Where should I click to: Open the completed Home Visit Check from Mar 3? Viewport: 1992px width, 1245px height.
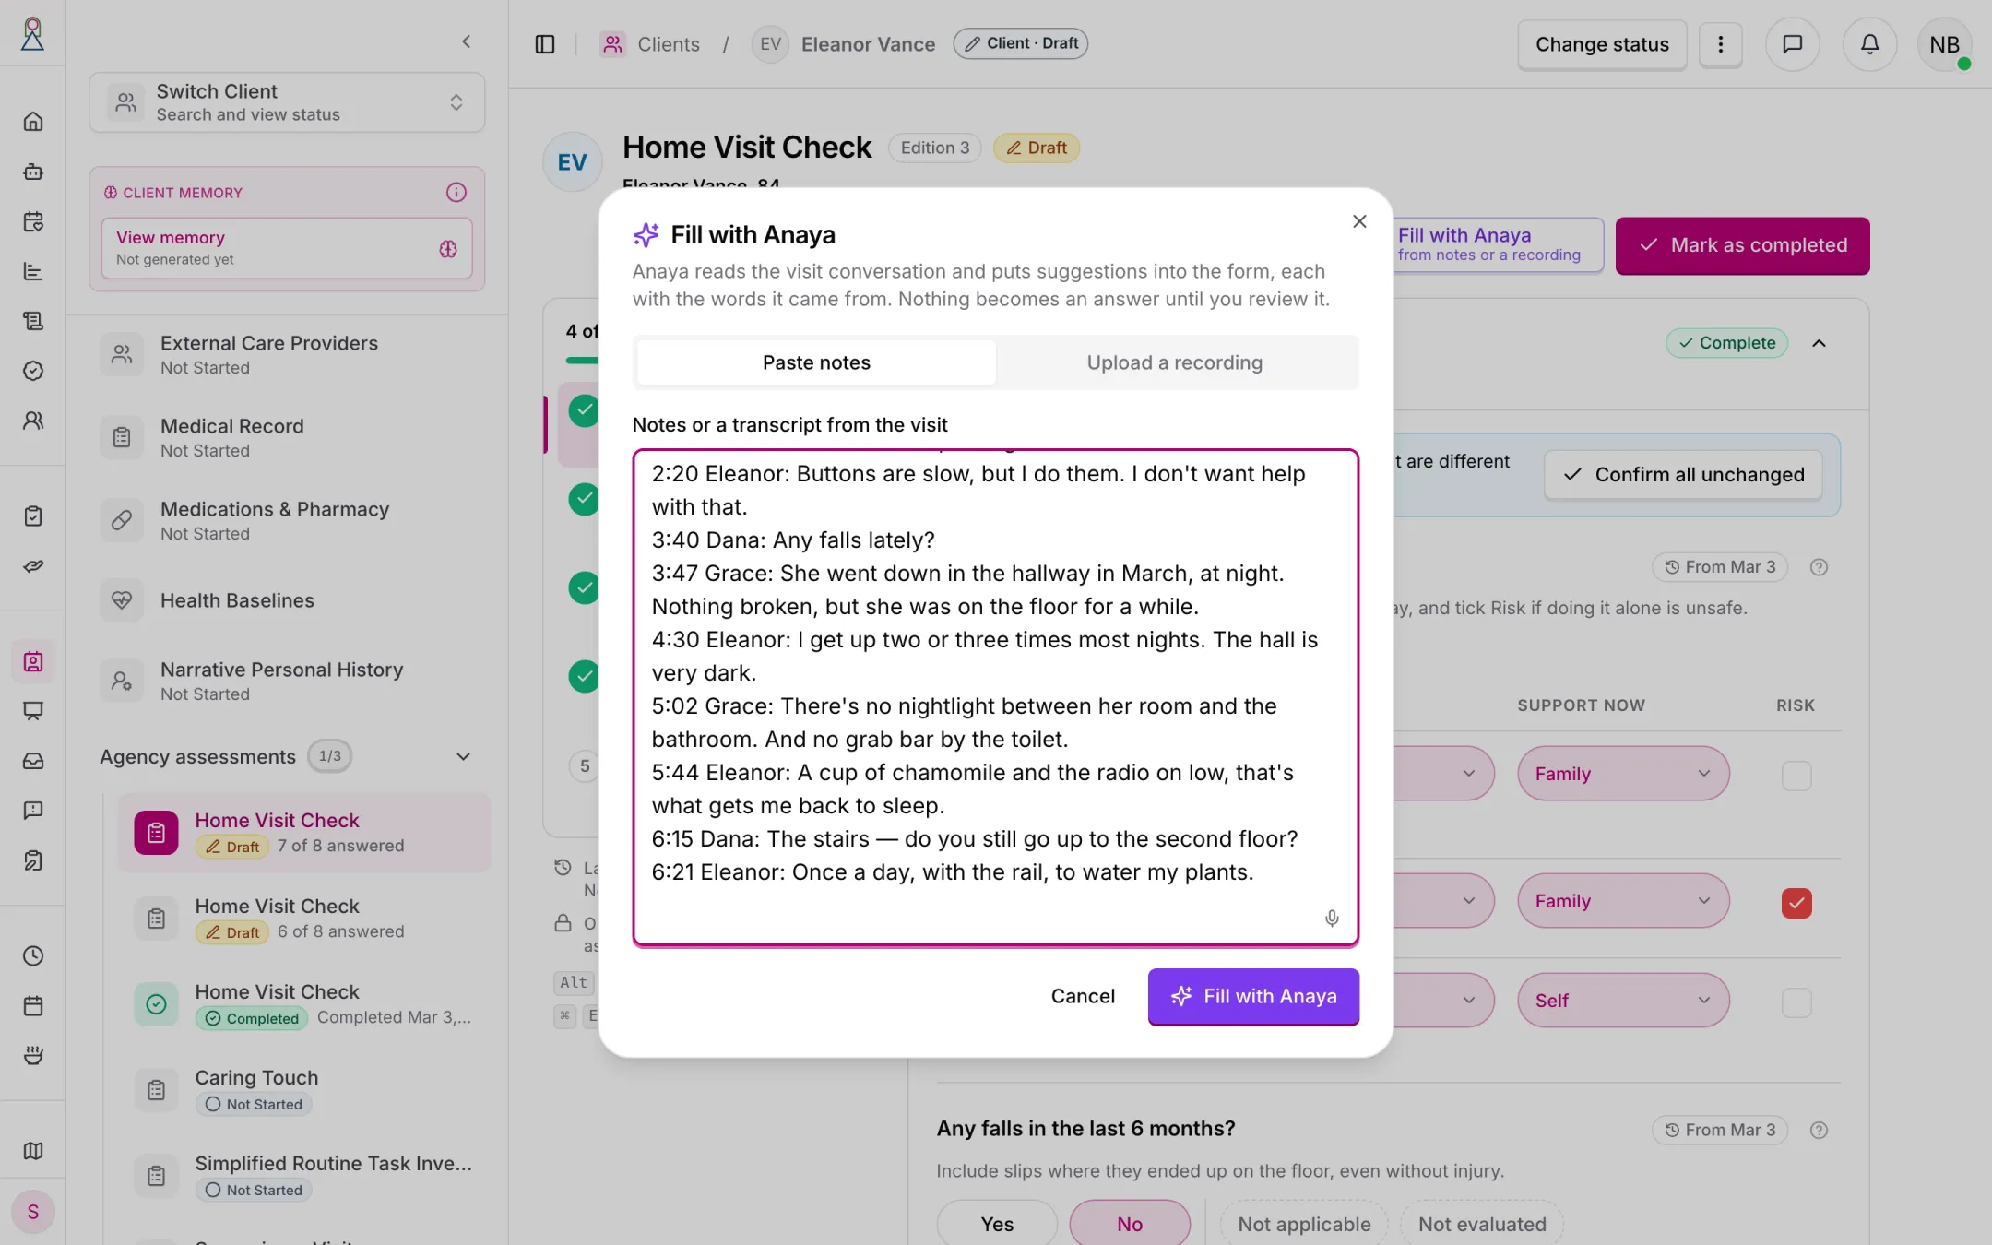pyautogui.click(x=304, y=1004)
